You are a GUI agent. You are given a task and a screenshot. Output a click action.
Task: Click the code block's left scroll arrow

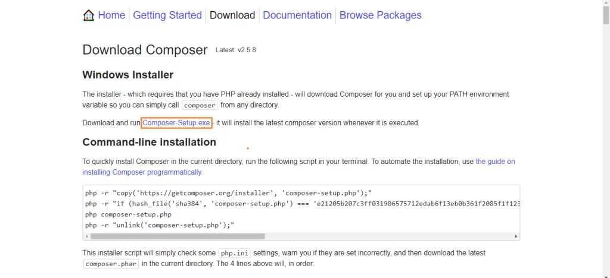tap(87, 236)
